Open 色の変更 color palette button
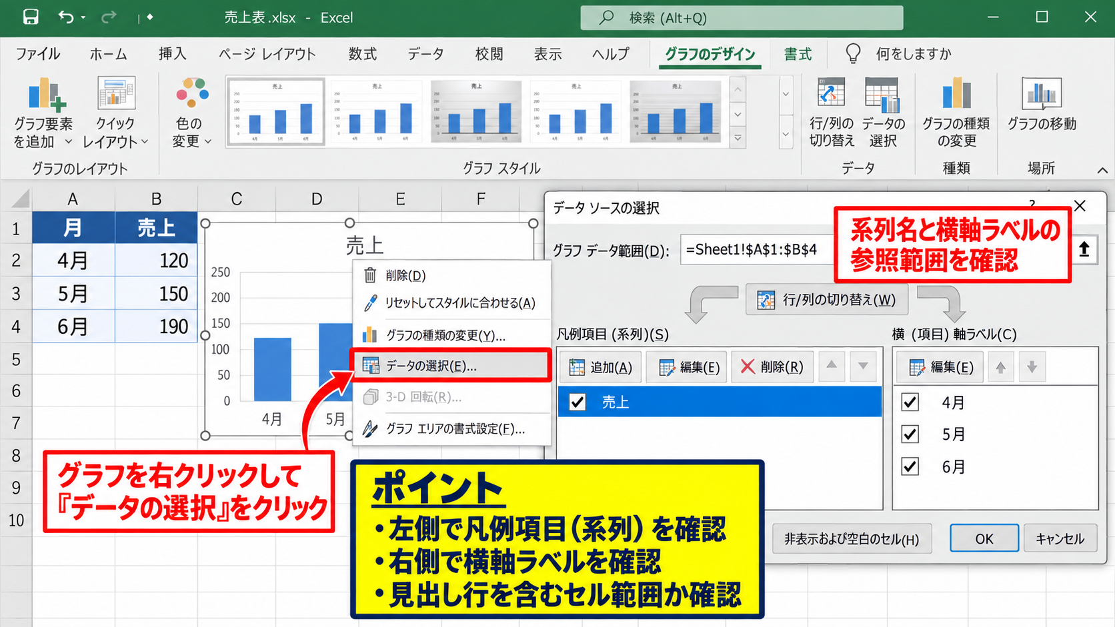The image size is (1115, 627). pos(191,112)
